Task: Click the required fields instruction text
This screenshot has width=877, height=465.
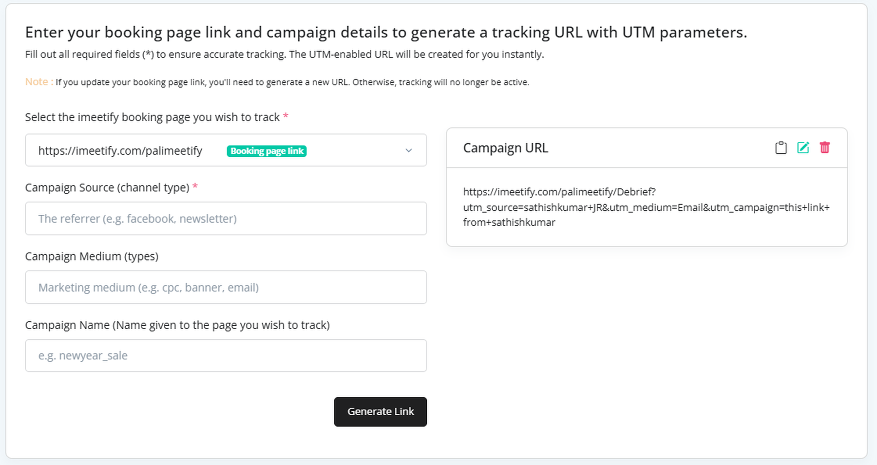Action: click(x=285, y=54)
